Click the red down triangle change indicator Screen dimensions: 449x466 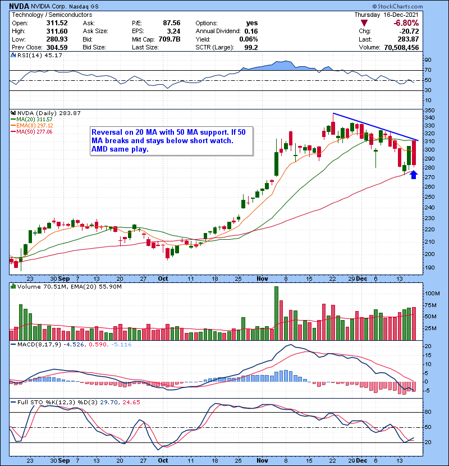point(364,23)
